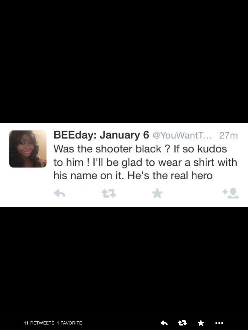Tap the gray retweet icon under the tweet
This screenshot has height=330, width=248.
pyautogui.click(x=109, y=193)
